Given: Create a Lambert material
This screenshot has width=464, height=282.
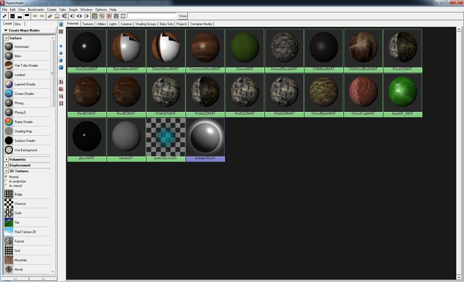Looking at the screenshot, I should [x=27, y=75].
